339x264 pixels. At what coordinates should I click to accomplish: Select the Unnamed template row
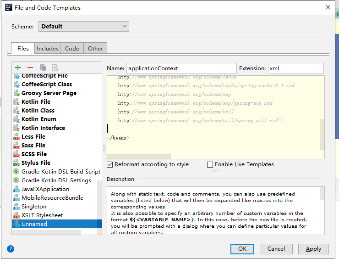[x=57, y=224]
